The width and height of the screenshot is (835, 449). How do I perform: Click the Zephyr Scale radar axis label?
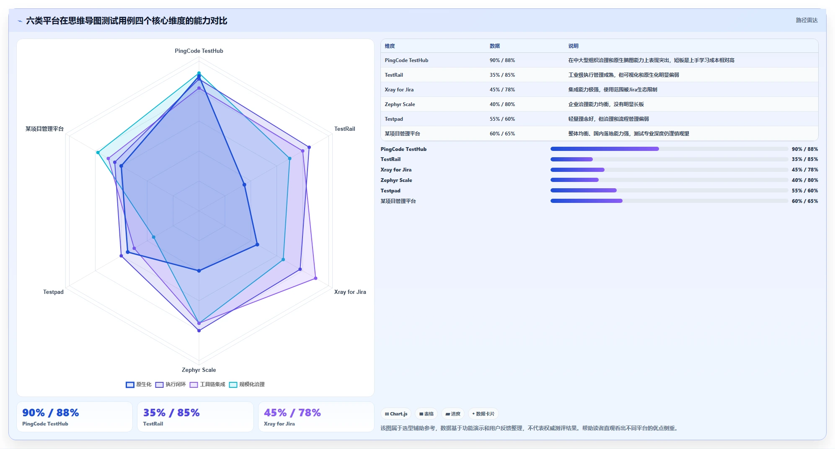[199, 370]
